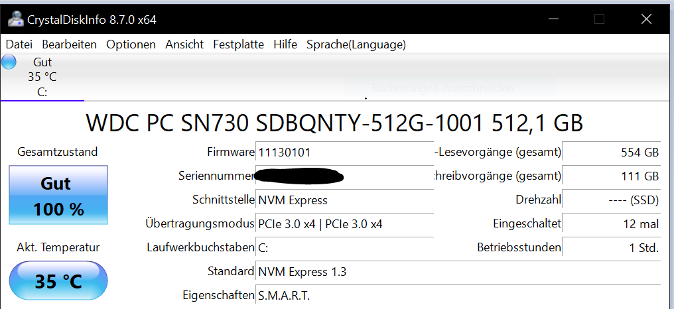Open the Festplatte menu

[238, 44]
